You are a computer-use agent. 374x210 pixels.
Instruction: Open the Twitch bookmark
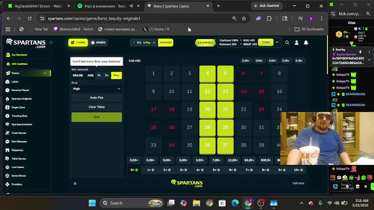pos(73,29)
